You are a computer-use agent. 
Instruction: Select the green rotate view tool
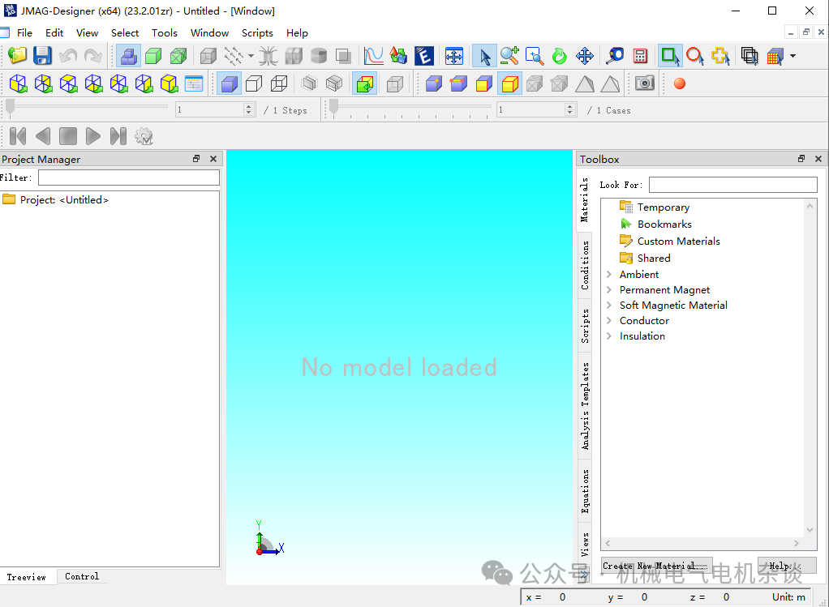click(x=560, y=55)
